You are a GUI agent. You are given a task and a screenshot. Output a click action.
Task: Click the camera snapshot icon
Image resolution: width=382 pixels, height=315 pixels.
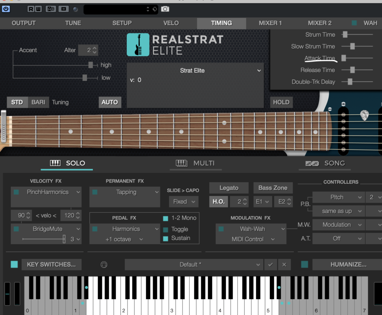(165, 9)
